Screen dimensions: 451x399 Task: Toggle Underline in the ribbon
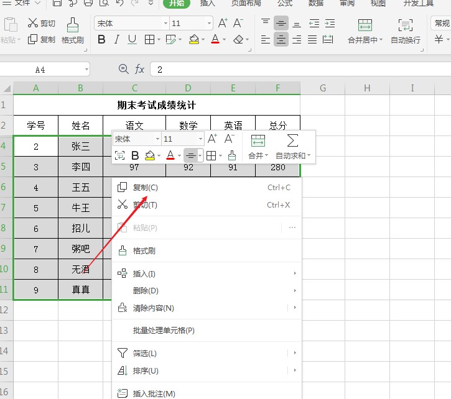pos(132,39)
